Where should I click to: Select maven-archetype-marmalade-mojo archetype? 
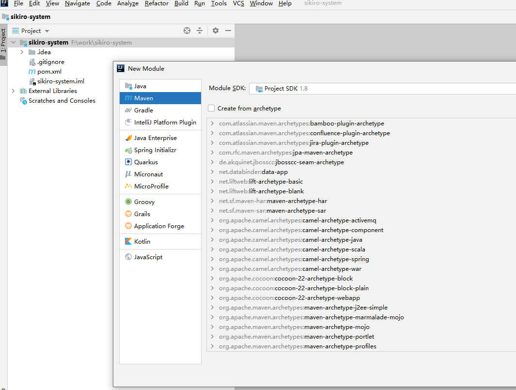coord(312,317)
